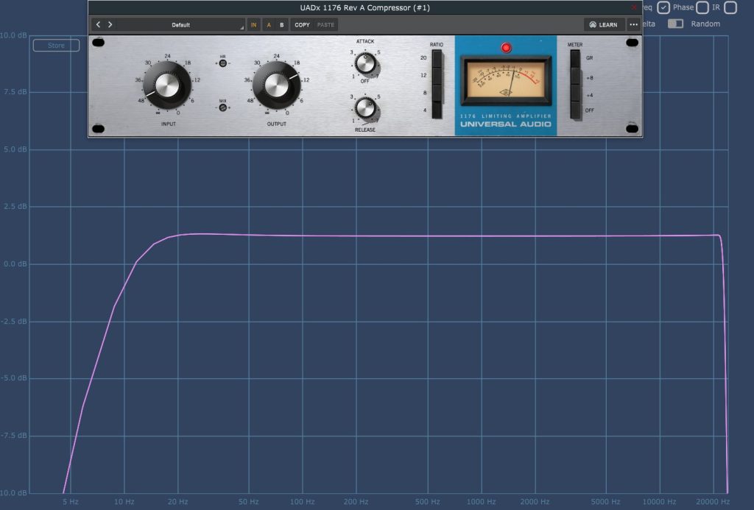
Task: Click the COPY button
Action: click(303, 24)
